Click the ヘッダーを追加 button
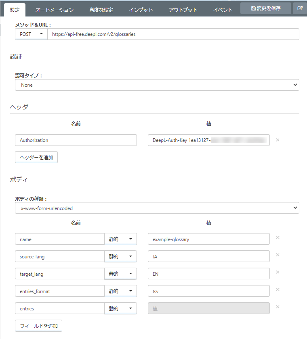The image size is (307, 339). pos(36,157)
